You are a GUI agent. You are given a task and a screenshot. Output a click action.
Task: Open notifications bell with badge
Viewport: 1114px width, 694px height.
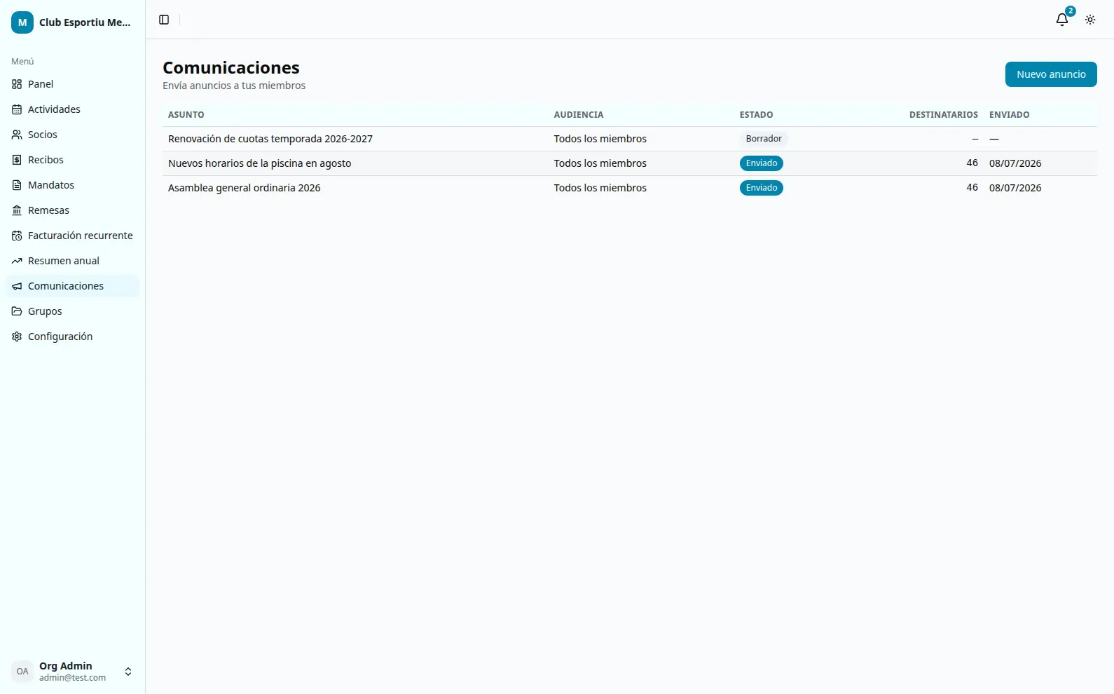tap(1062, 19)
